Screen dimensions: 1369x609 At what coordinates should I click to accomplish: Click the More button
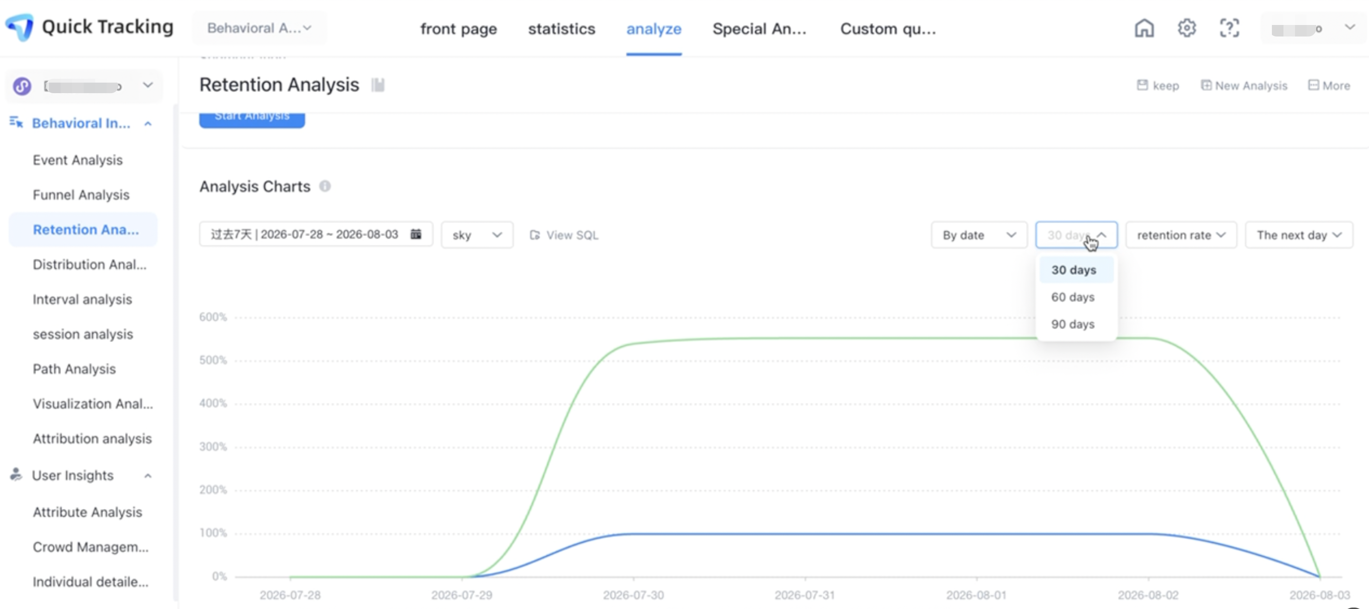(1329, 85)
